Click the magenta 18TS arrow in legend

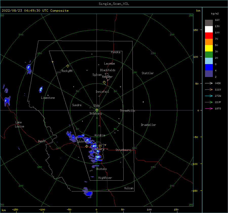[209, 108]
